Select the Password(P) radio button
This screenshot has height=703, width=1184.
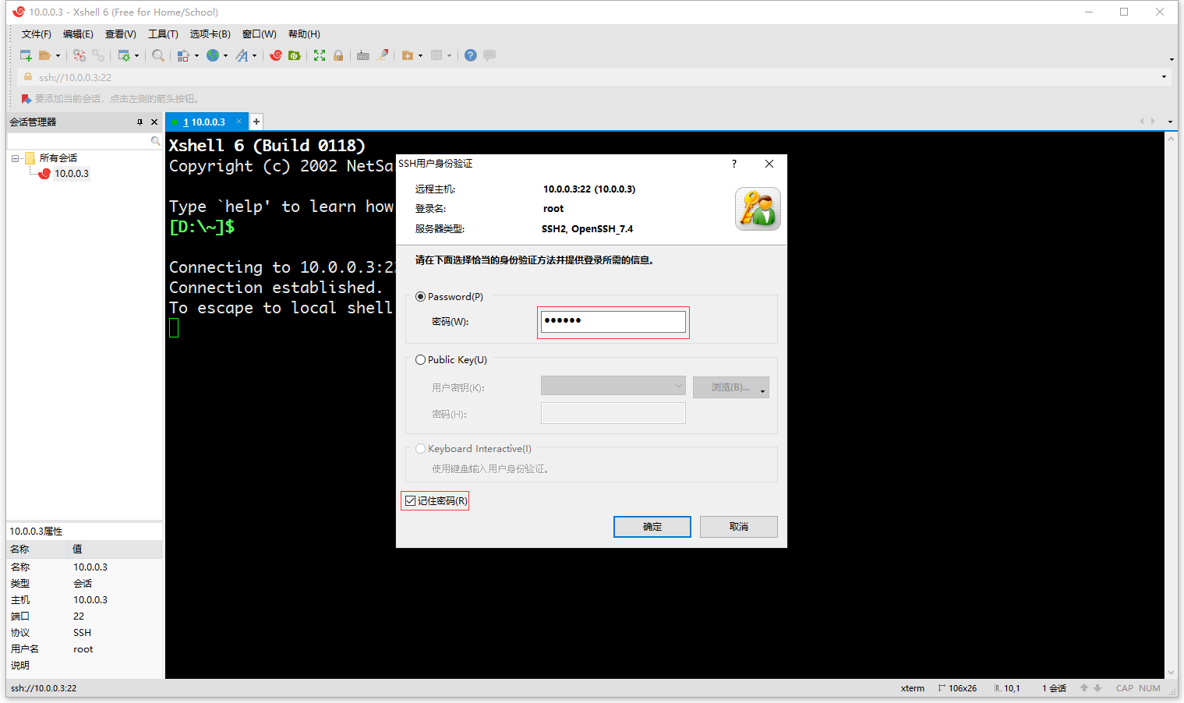tap(421, 297)
